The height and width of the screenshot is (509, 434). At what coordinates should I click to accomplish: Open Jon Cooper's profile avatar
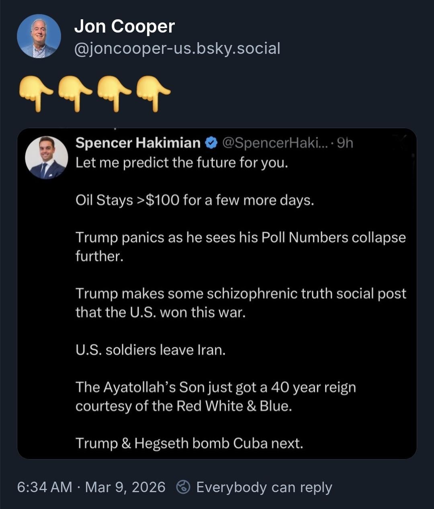pyautogui.click(x=39, y=37)
